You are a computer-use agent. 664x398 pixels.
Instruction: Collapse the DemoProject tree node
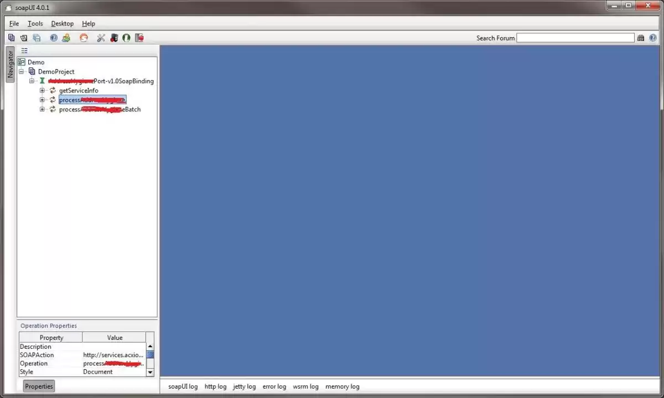(x=21, y=71)
